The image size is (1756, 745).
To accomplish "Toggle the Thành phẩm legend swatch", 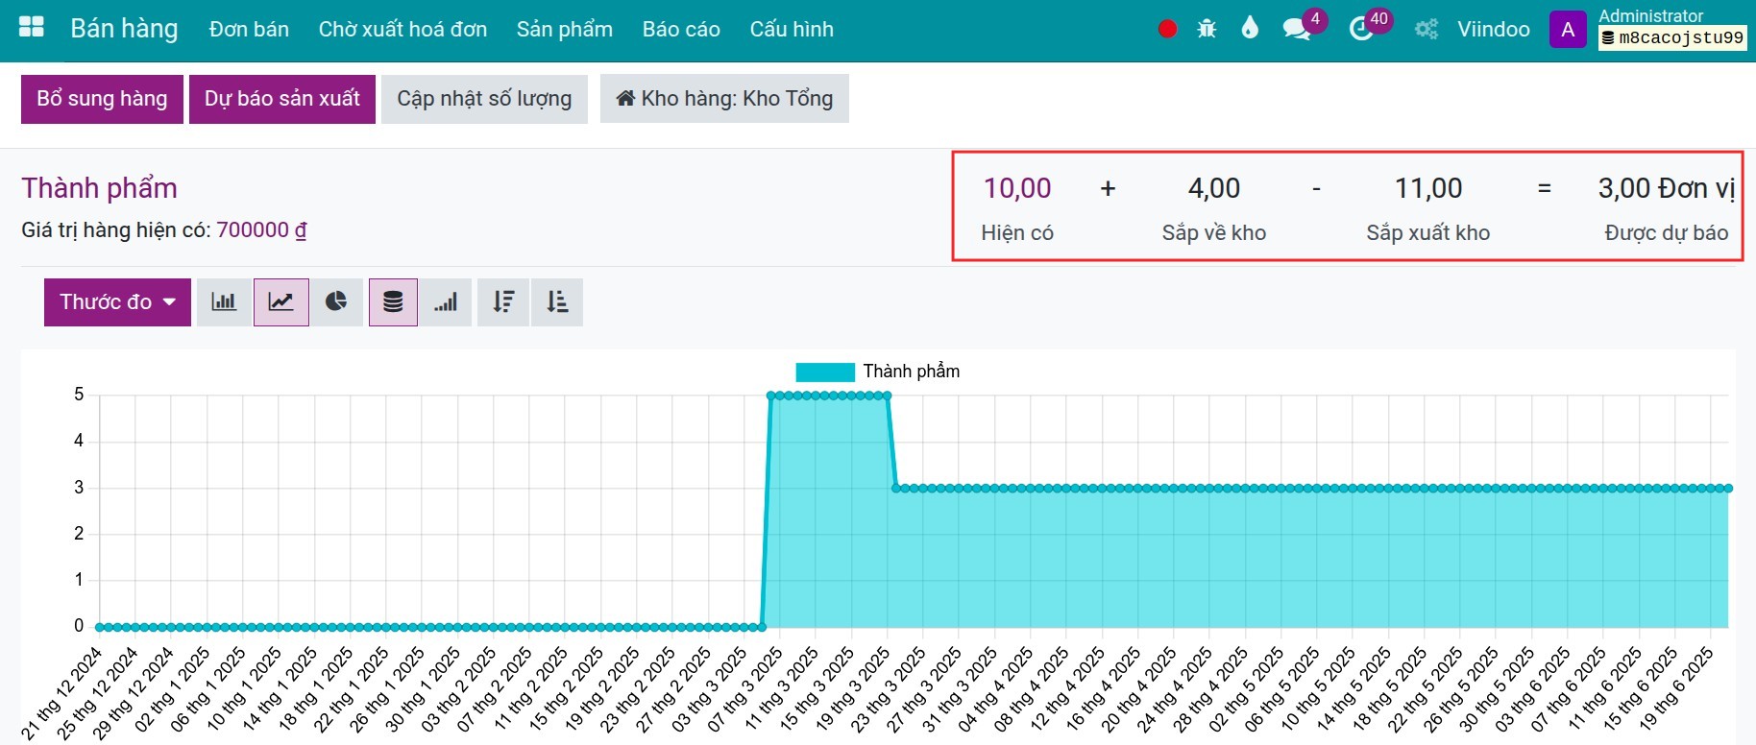I will (x=825, y=372).
